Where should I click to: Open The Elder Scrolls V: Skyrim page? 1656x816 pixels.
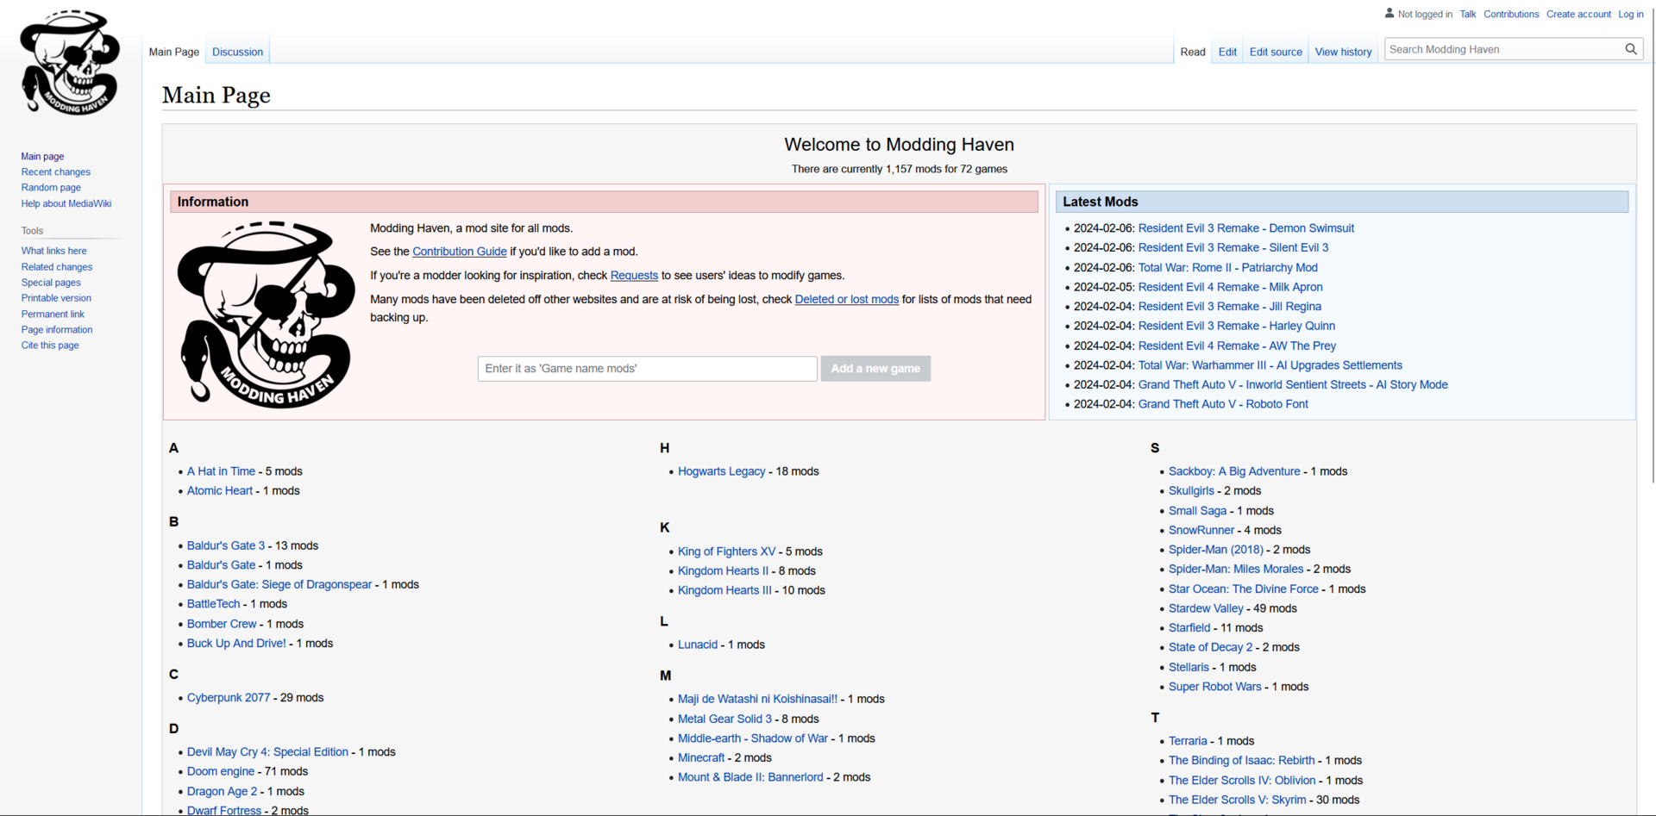[x=1238, y=800]
